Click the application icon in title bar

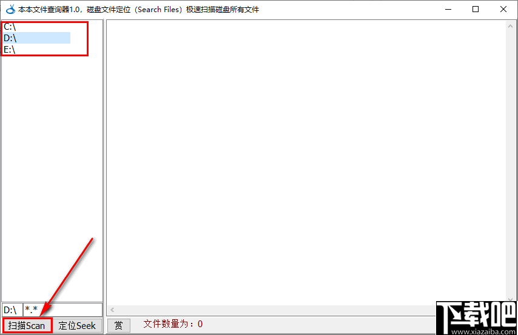click(10, 9)
